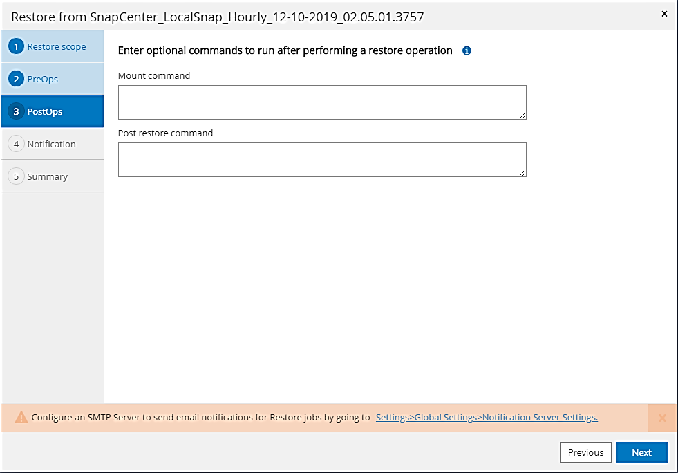678x473 pixels.
Task: Go to the Restore scope step
Action: (57, 47)
